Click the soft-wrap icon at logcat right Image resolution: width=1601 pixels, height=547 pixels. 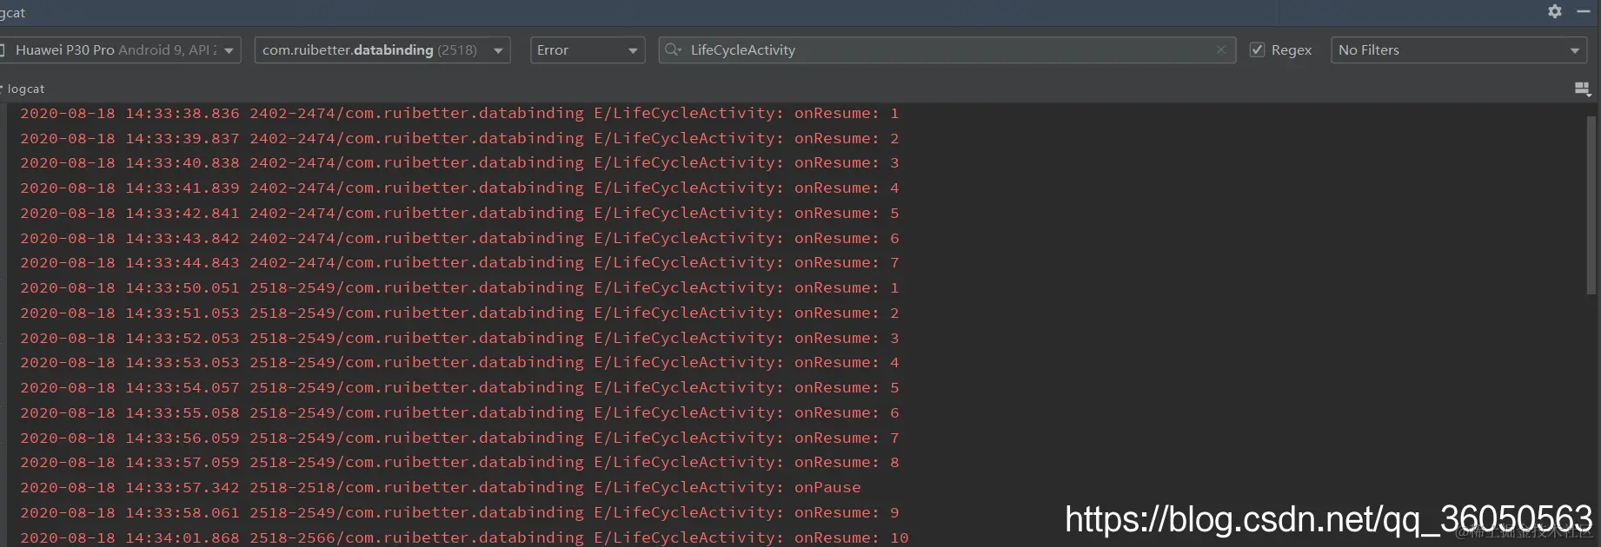coord(1582,89)
